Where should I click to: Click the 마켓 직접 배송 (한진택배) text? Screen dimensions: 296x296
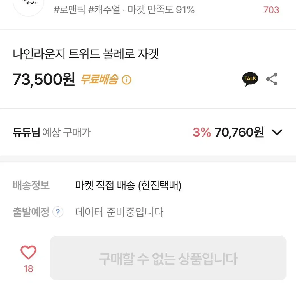point(128,185)
